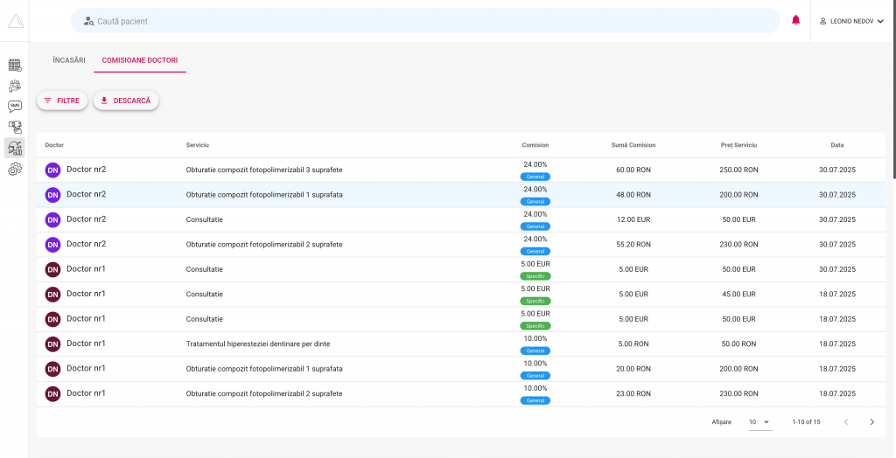Open the reports chart icon in the sidebar
The width and height of the screenshot is (896, 458).
[15, 148]
